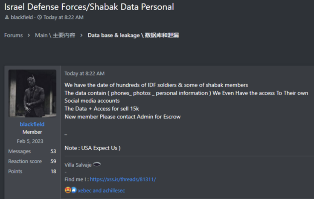Open blackfield's avatar image

32,93
